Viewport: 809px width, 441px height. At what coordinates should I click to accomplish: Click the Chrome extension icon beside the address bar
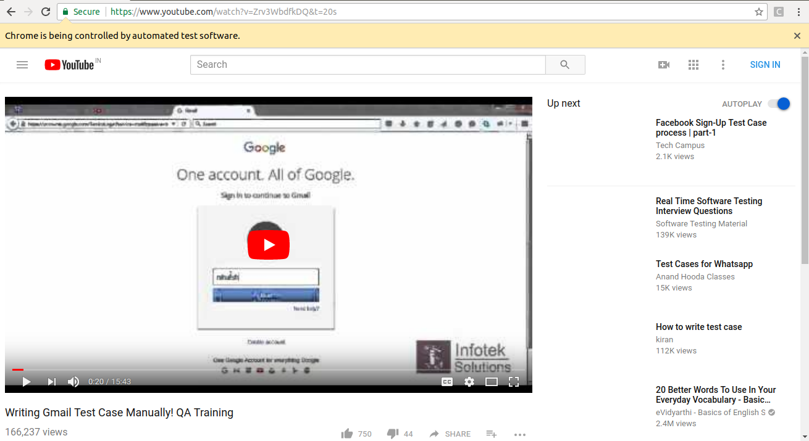[x=779, y=12]
